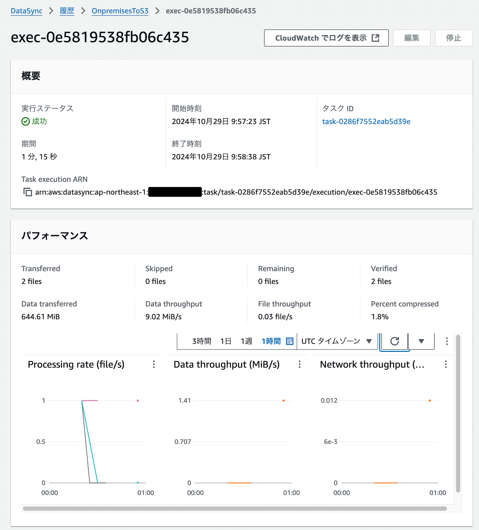Click the orange data point in Network throughput graph

tap(430, 400)
